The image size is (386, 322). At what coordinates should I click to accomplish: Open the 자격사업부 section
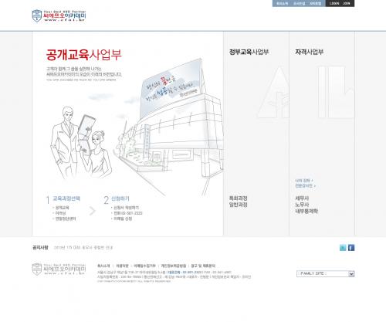[310, 52]
